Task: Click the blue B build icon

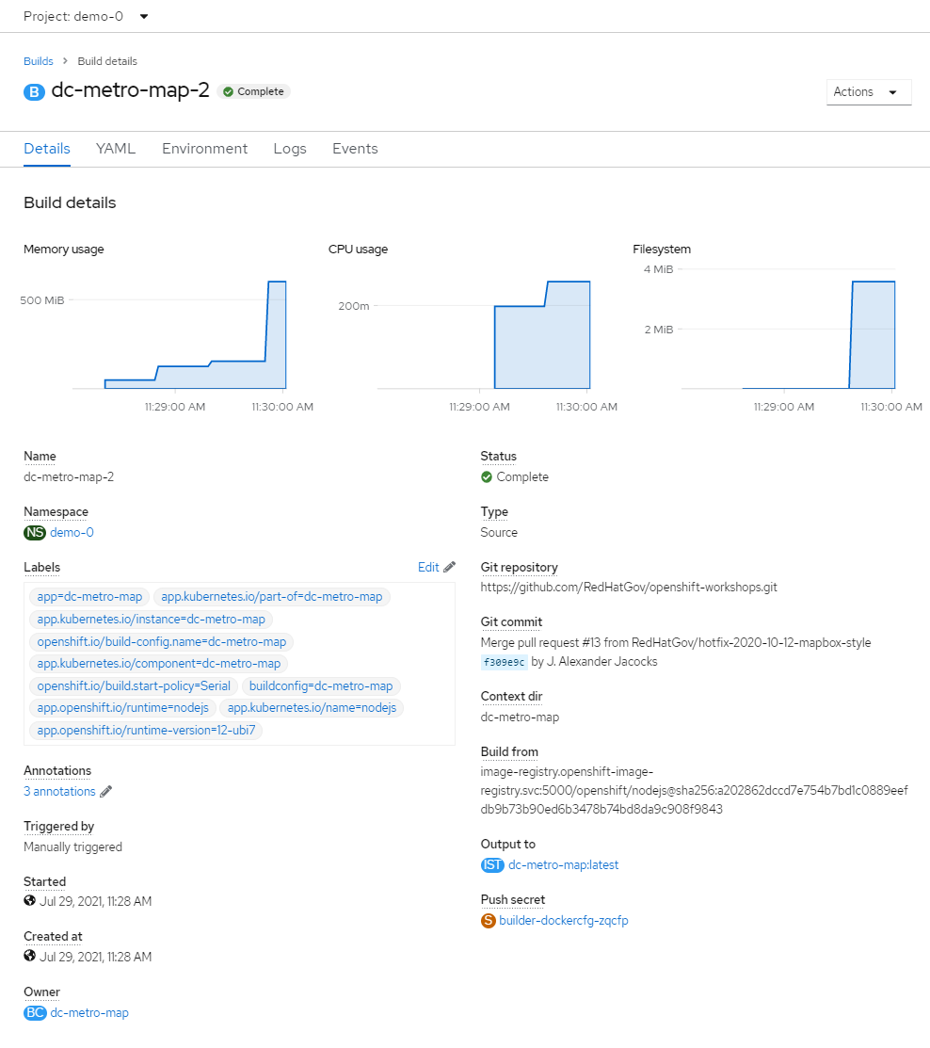Action: (35, 92)
